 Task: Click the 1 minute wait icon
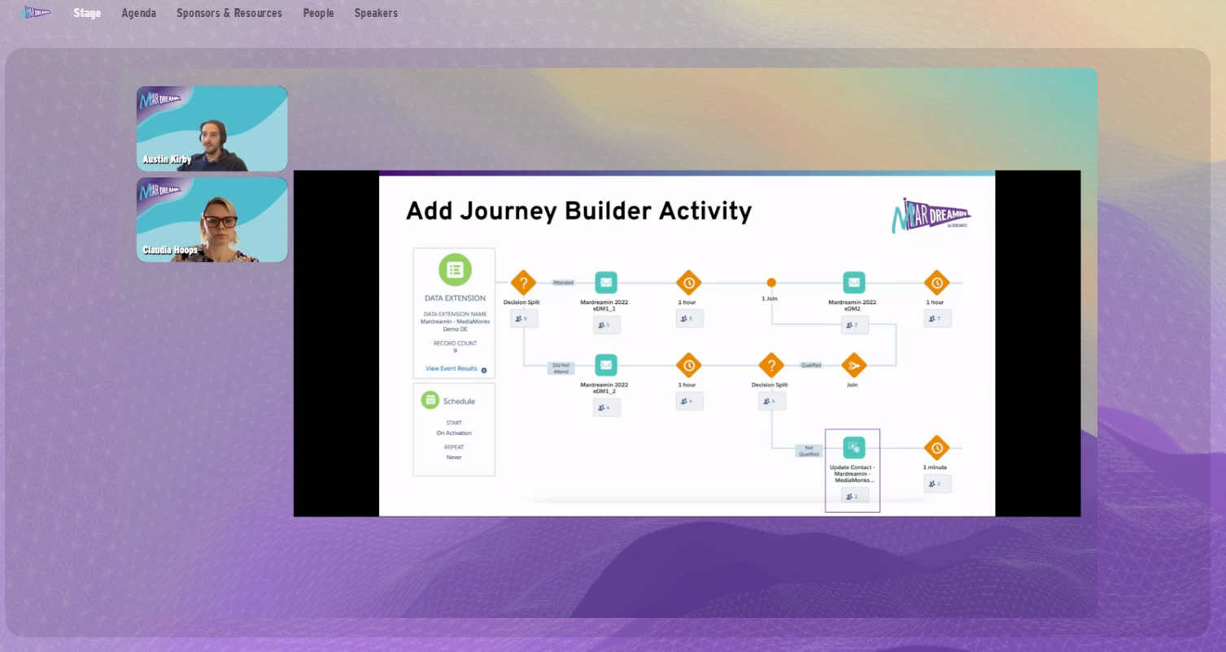tap(937, 448)
